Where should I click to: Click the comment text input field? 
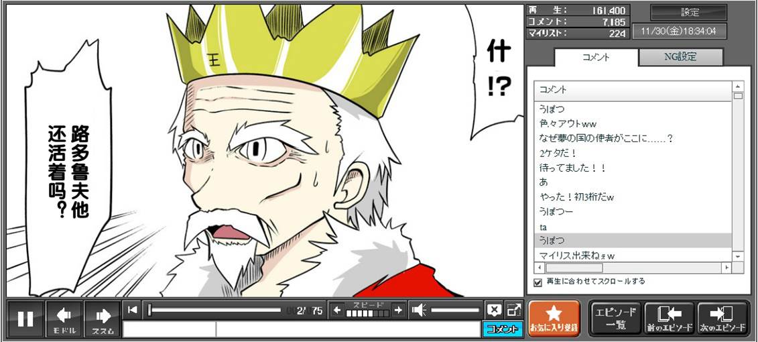click(302, 329)
